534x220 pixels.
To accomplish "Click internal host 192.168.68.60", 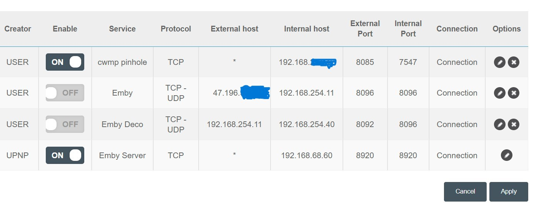I will (307, 155).
